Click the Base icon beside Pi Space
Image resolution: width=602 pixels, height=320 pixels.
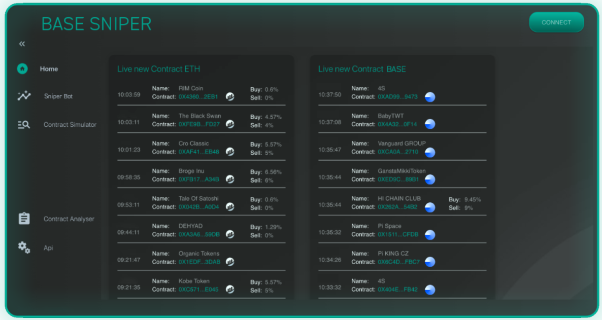coord(430,234)
